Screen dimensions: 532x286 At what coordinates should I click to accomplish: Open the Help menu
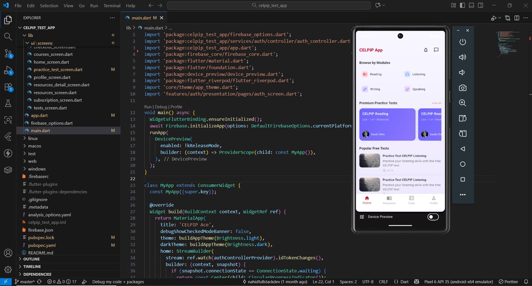(130, 6)
